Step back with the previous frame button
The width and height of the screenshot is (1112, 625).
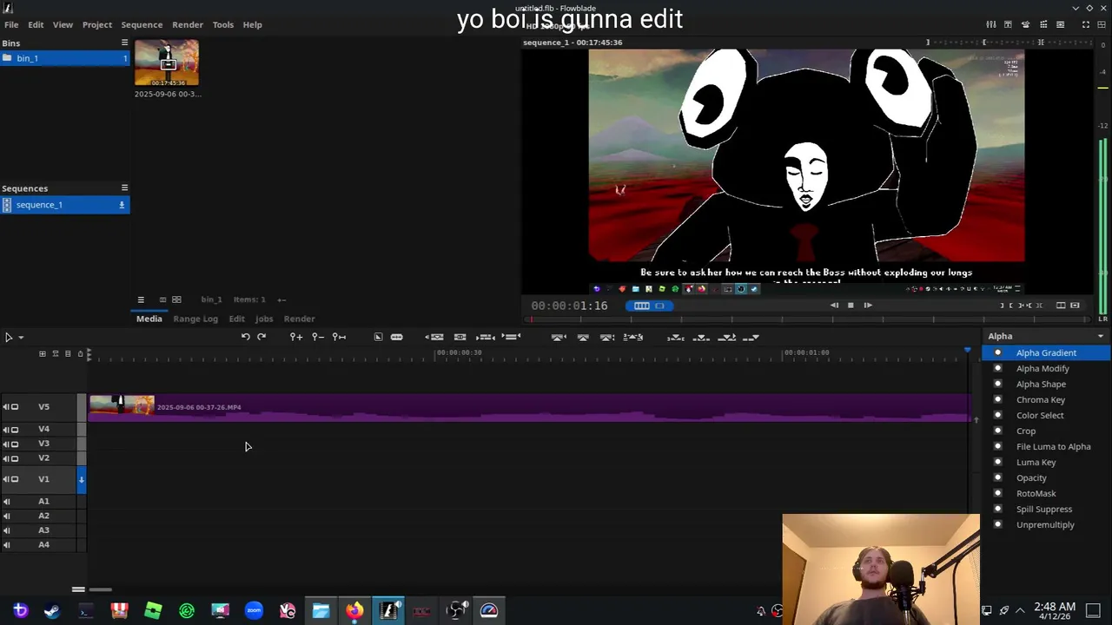coord(834,306)
